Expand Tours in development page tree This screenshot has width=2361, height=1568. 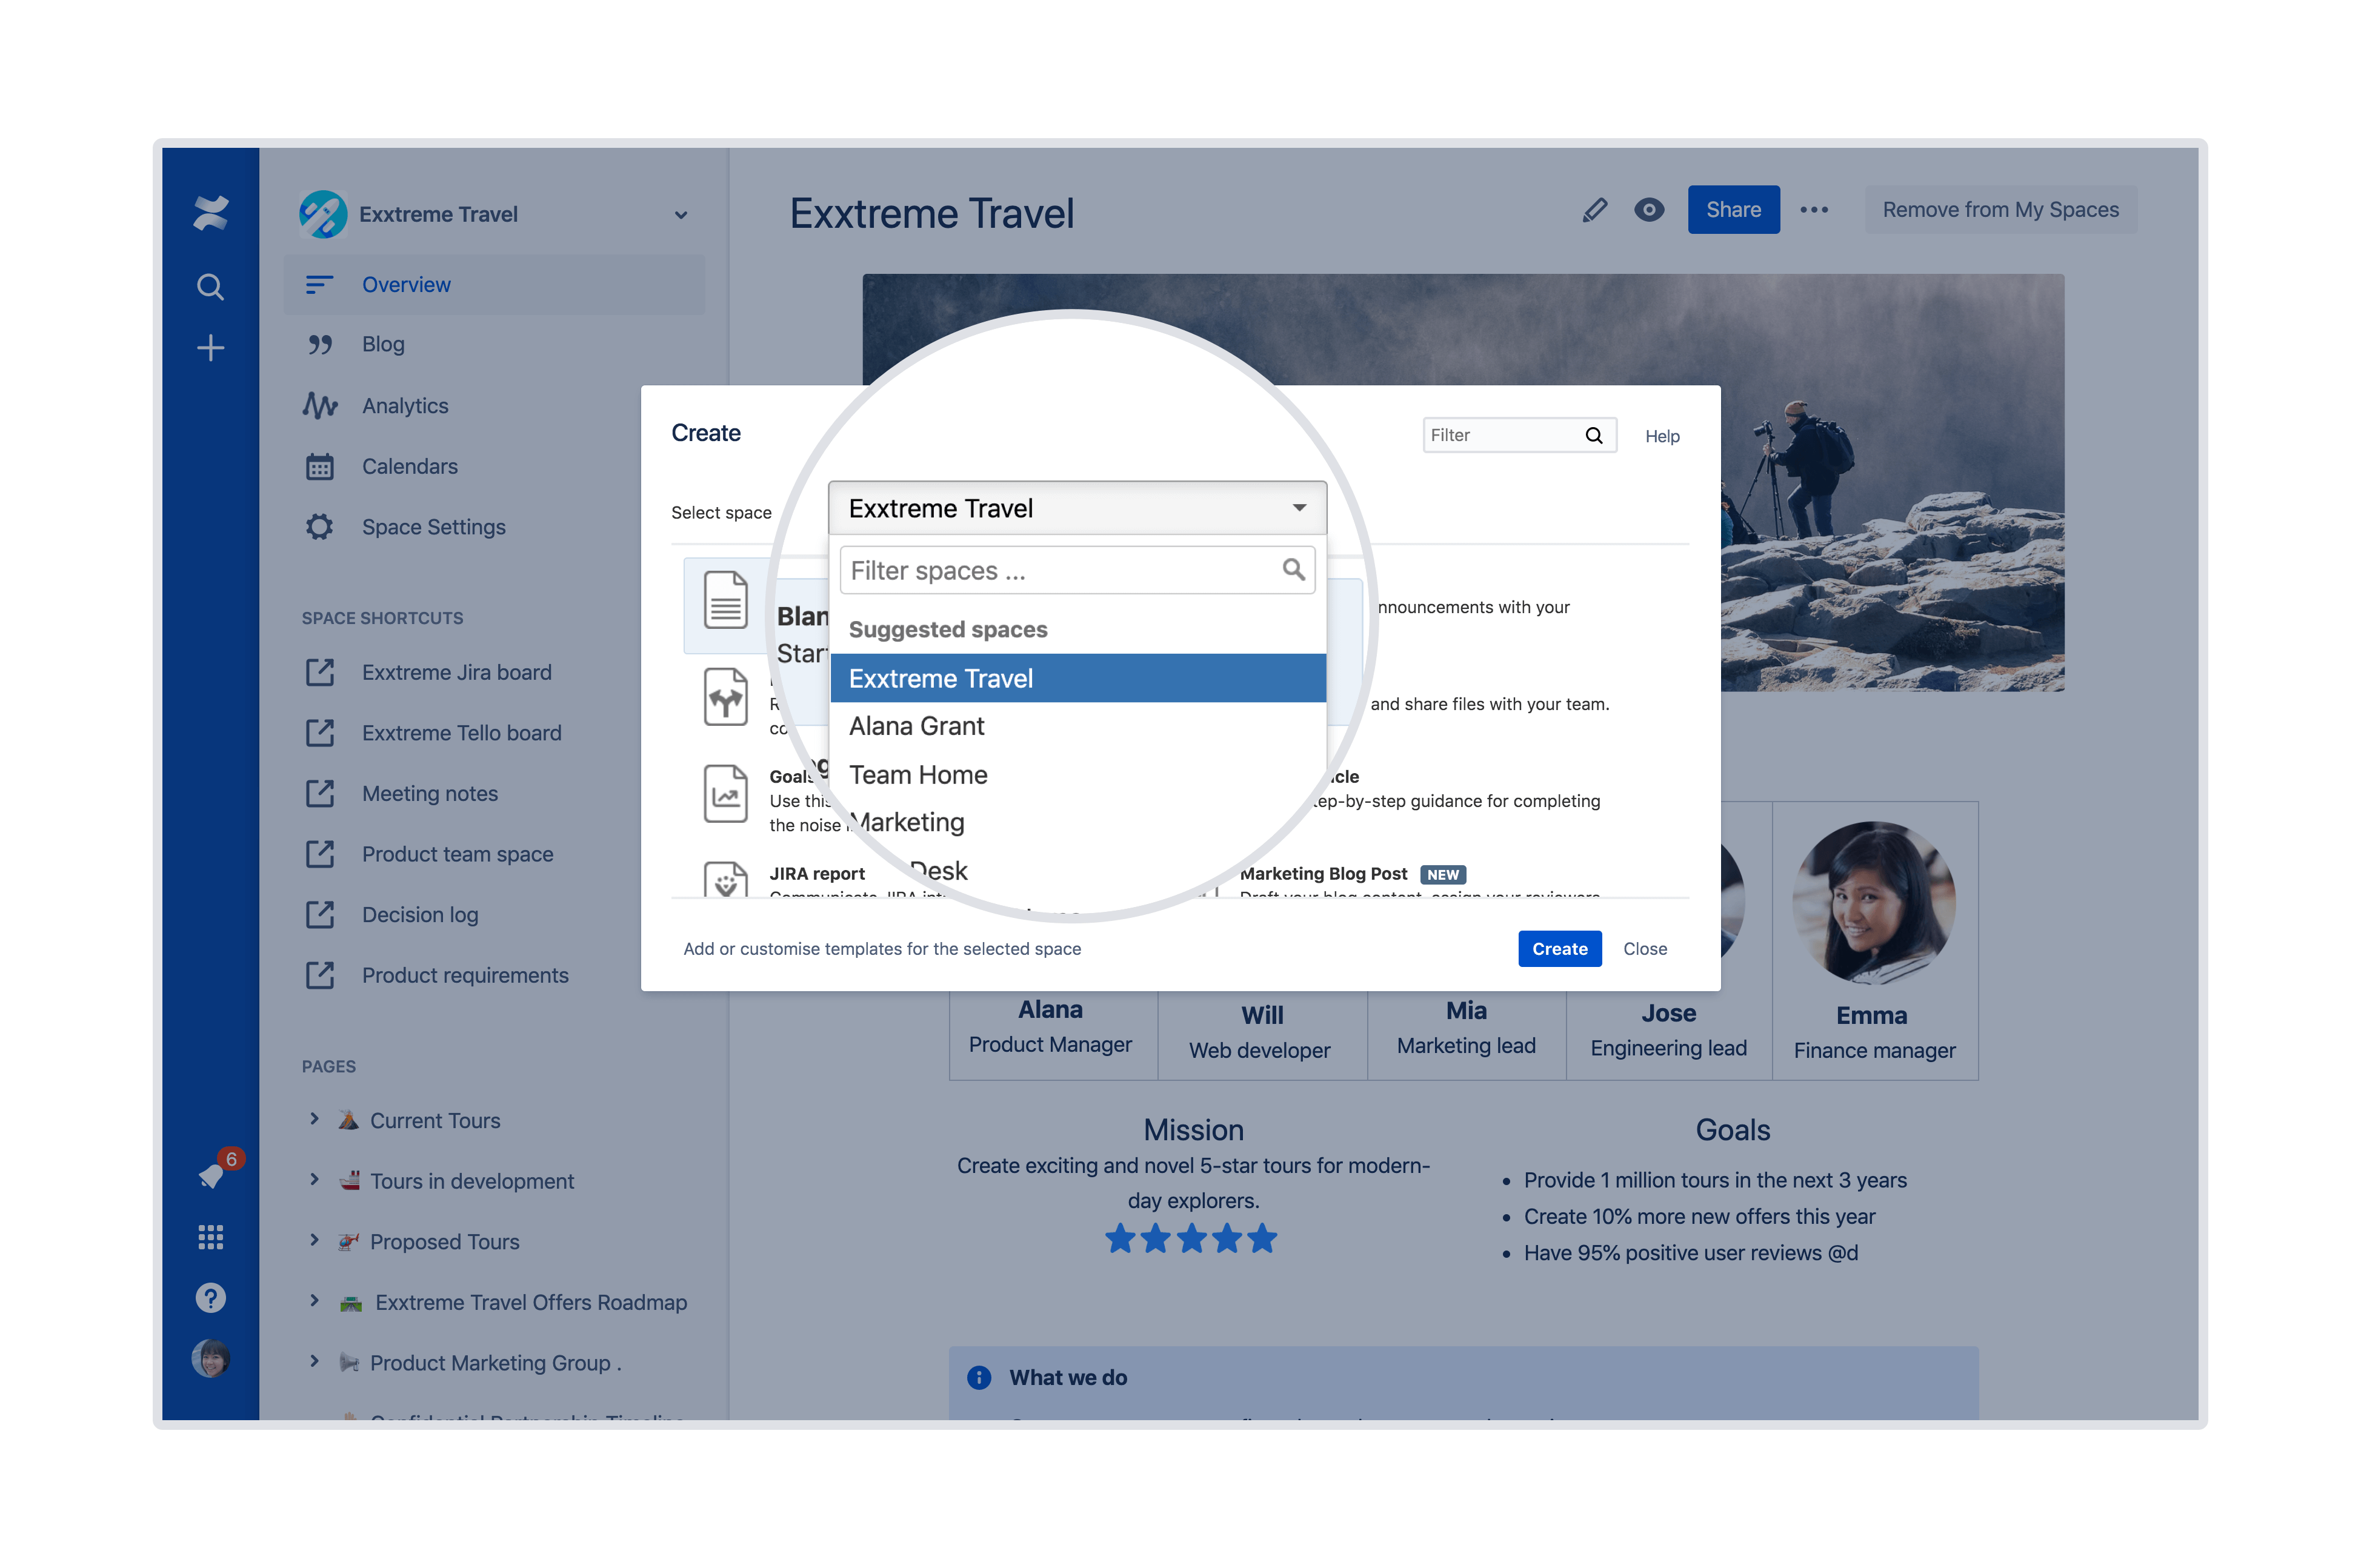(x=314, y=1180)
